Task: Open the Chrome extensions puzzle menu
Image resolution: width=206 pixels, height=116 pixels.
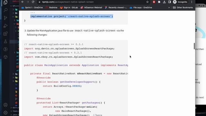Action: click(159, 2)
